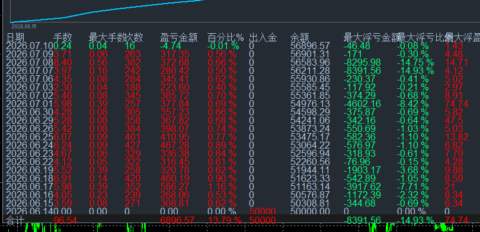The image size is (480, 232).
Task: Click the 日期 column header
Action: (x=15, y=38)
